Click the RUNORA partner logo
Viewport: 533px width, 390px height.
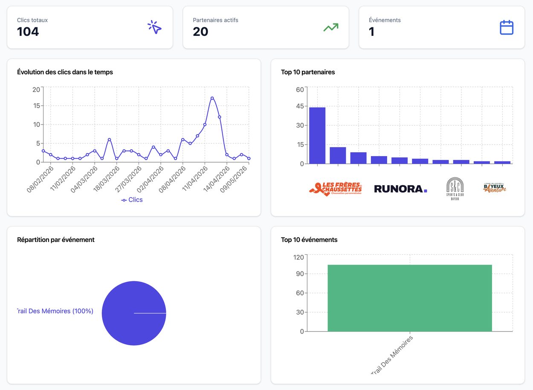coord(400,189)
